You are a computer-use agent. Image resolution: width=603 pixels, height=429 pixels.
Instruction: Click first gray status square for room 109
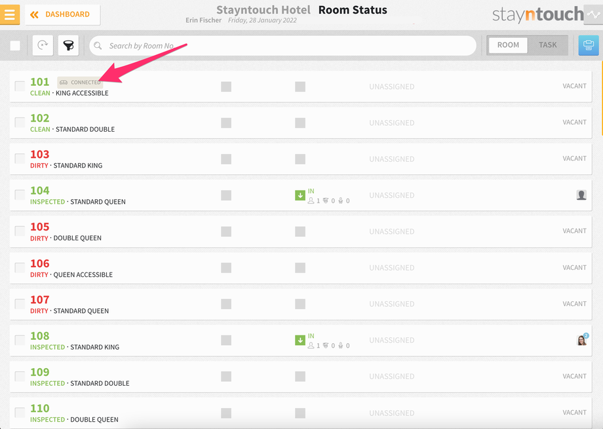[x=226, y=377]
